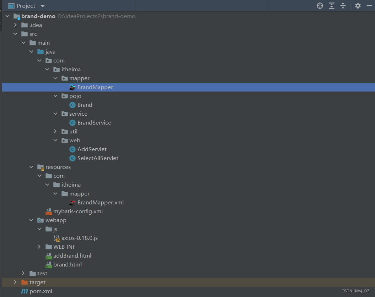Collapse the service package
Screen dimensions: 375x297
[55, 114]
